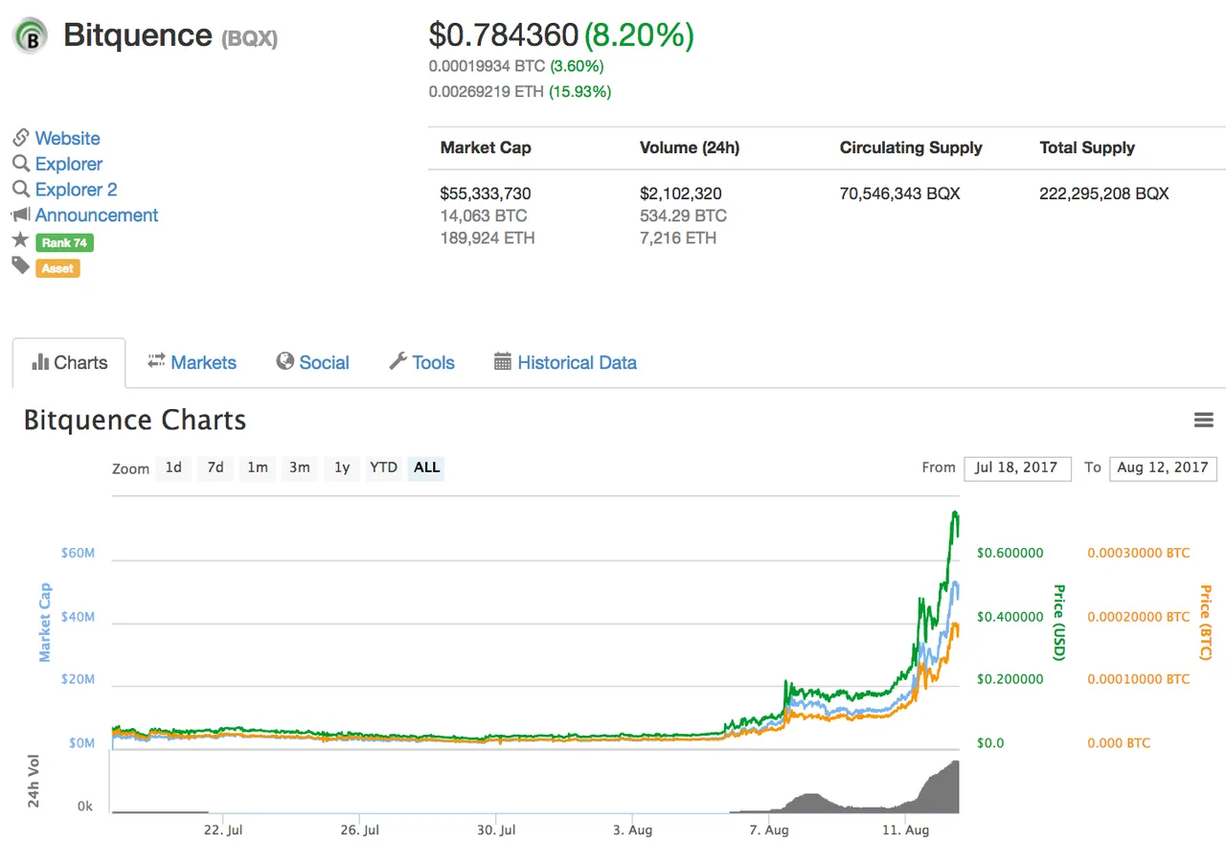1226x842 pixels.
Task: Set chart zoom to 1y
Action: [x=342, y=467]
